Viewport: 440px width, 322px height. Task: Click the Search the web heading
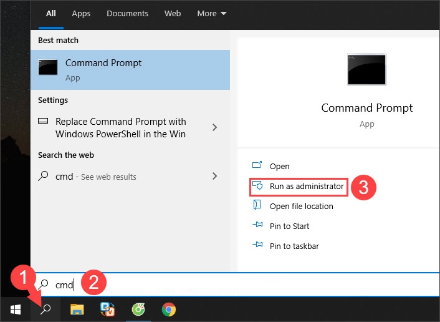pos(66,155)
